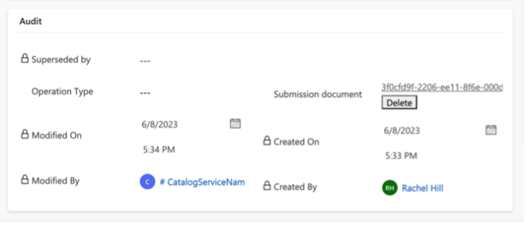The image size is (527, 225).
Task: Click the Operation Type label
Action: click(x=63, y=92)
